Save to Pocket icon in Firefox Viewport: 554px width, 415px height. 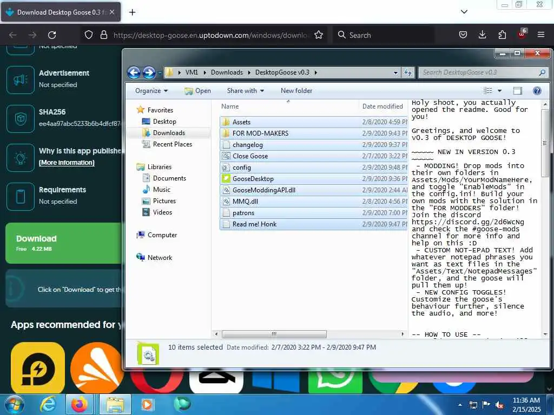coord(463,35)
